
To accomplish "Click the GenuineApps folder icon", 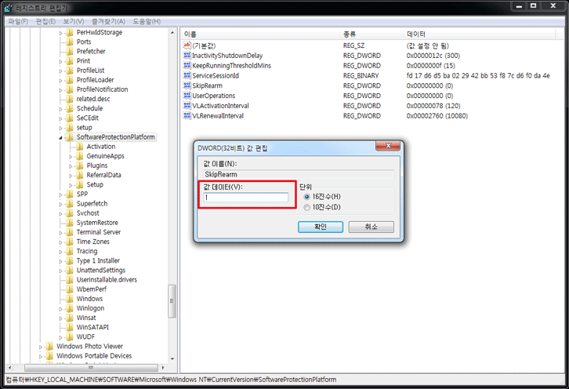I will pyautogui.click(x=80, y=156).
